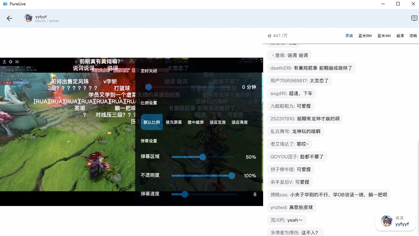
Task: Maximize the PureLive window
Action: [x=398, y=4]
